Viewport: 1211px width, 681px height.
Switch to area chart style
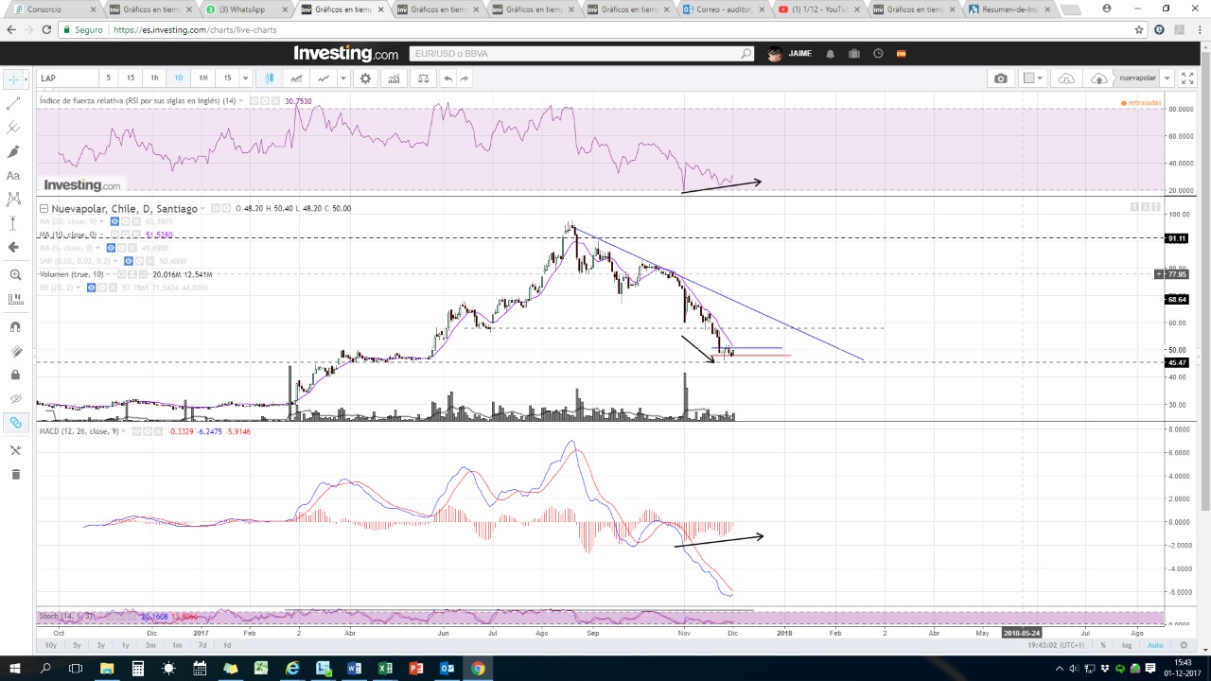click(x=296, y=79)
